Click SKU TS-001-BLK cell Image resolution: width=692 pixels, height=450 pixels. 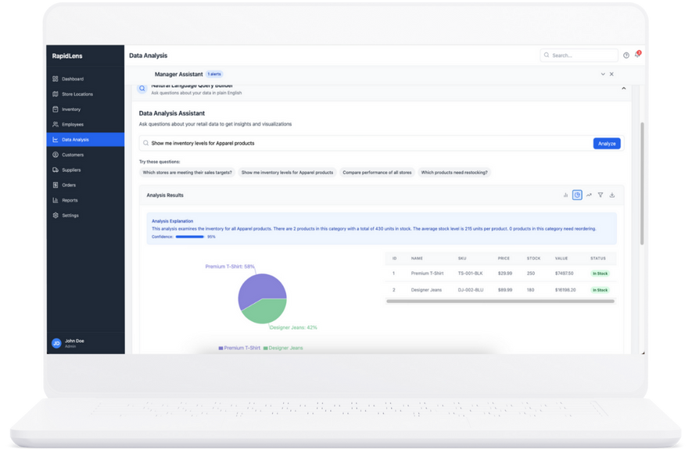[470, 273]
